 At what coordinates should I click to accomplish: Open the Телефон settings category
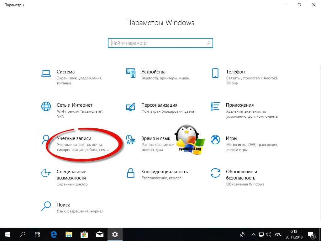[235, 72]
